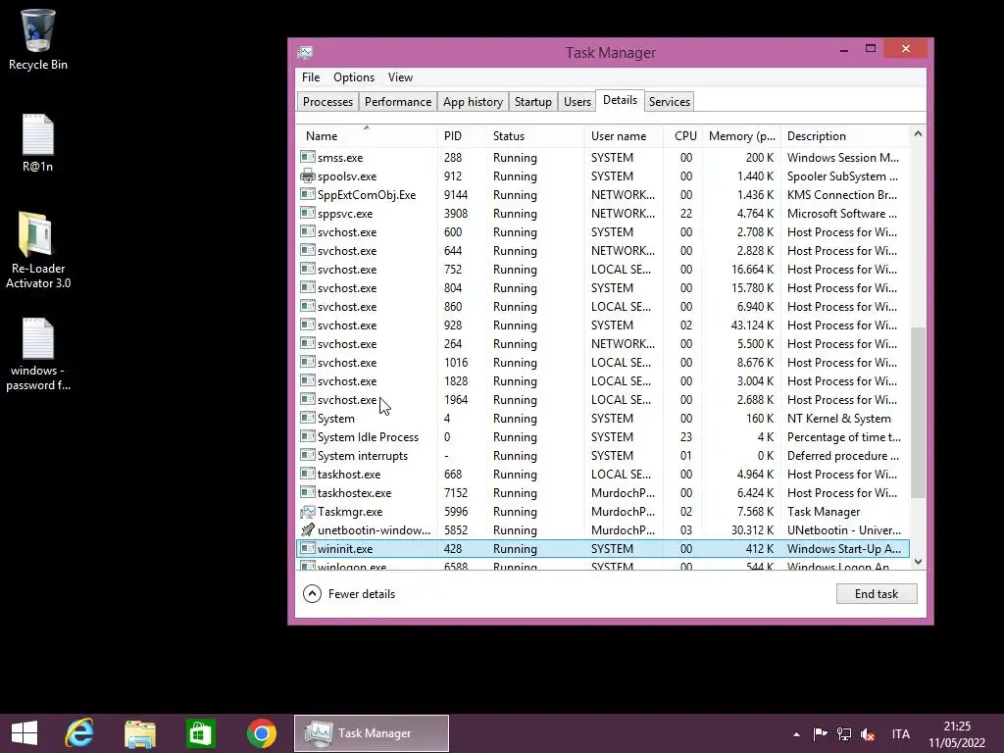Click the wininit.exe process icon

click(x=307, y=549)
